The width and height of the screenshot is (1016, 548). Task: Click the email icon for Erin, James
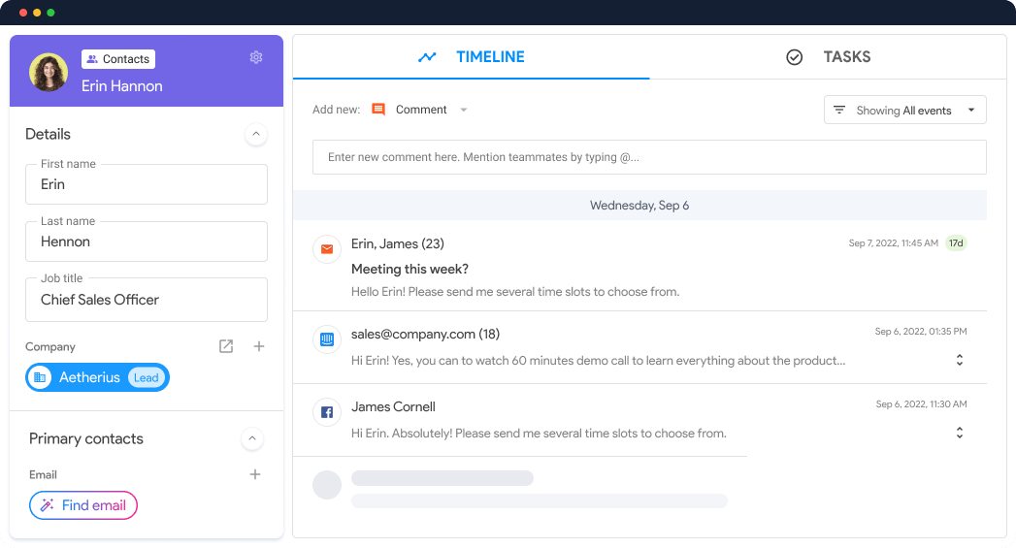[327, 249]
